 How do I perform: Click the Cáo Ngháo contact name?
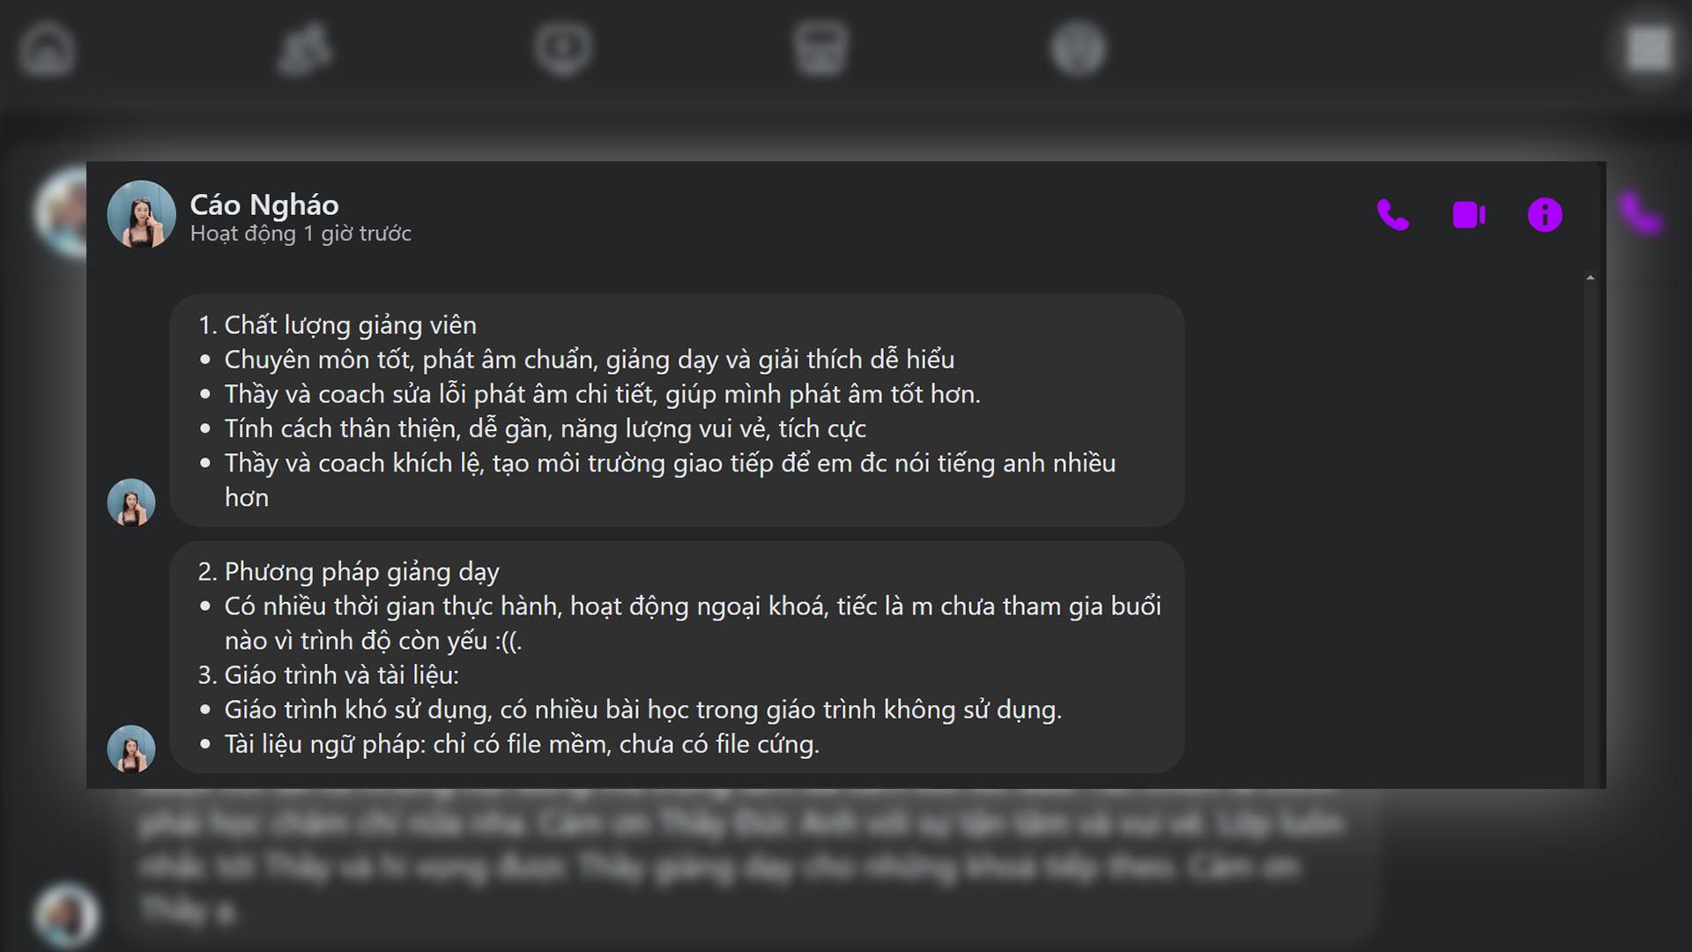tap(264, 205)
